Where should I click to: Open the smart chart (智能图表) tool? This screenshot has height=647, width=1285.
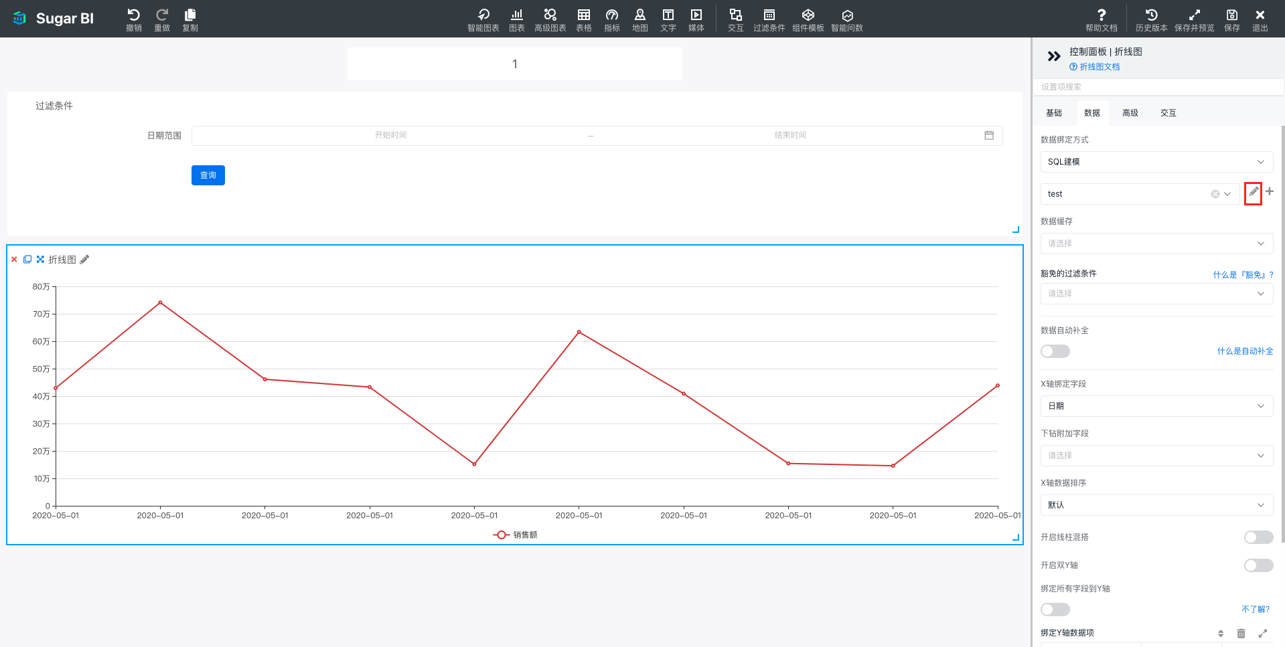[483, 19]
